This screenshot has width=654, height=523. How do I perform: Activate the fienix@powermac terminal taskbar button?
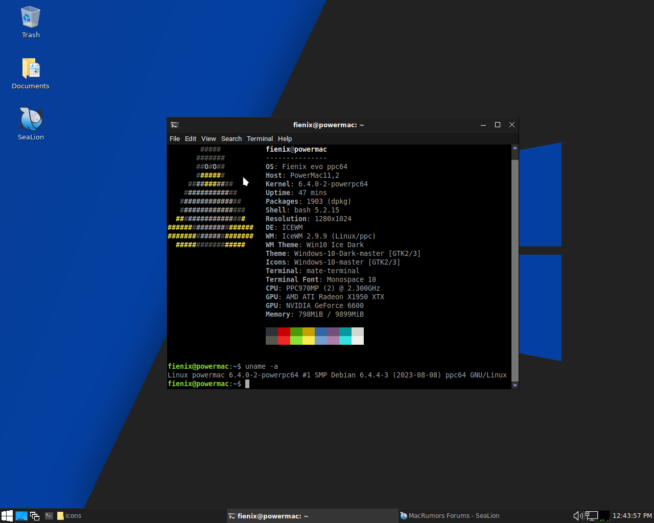click(x=312, y=516)
